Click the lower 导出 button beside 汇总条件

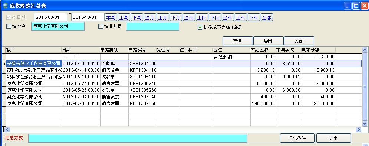(333, 138)
